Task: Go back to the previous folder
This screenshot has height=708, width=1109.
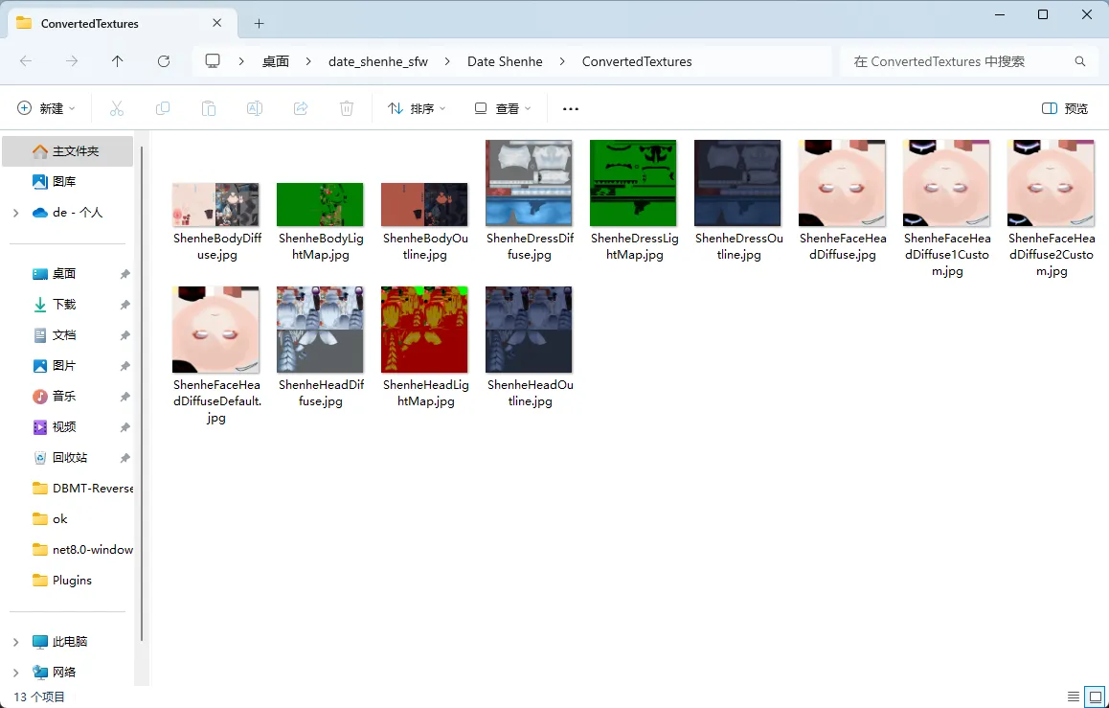Action: pyautogui.click(x=26, y=61)
